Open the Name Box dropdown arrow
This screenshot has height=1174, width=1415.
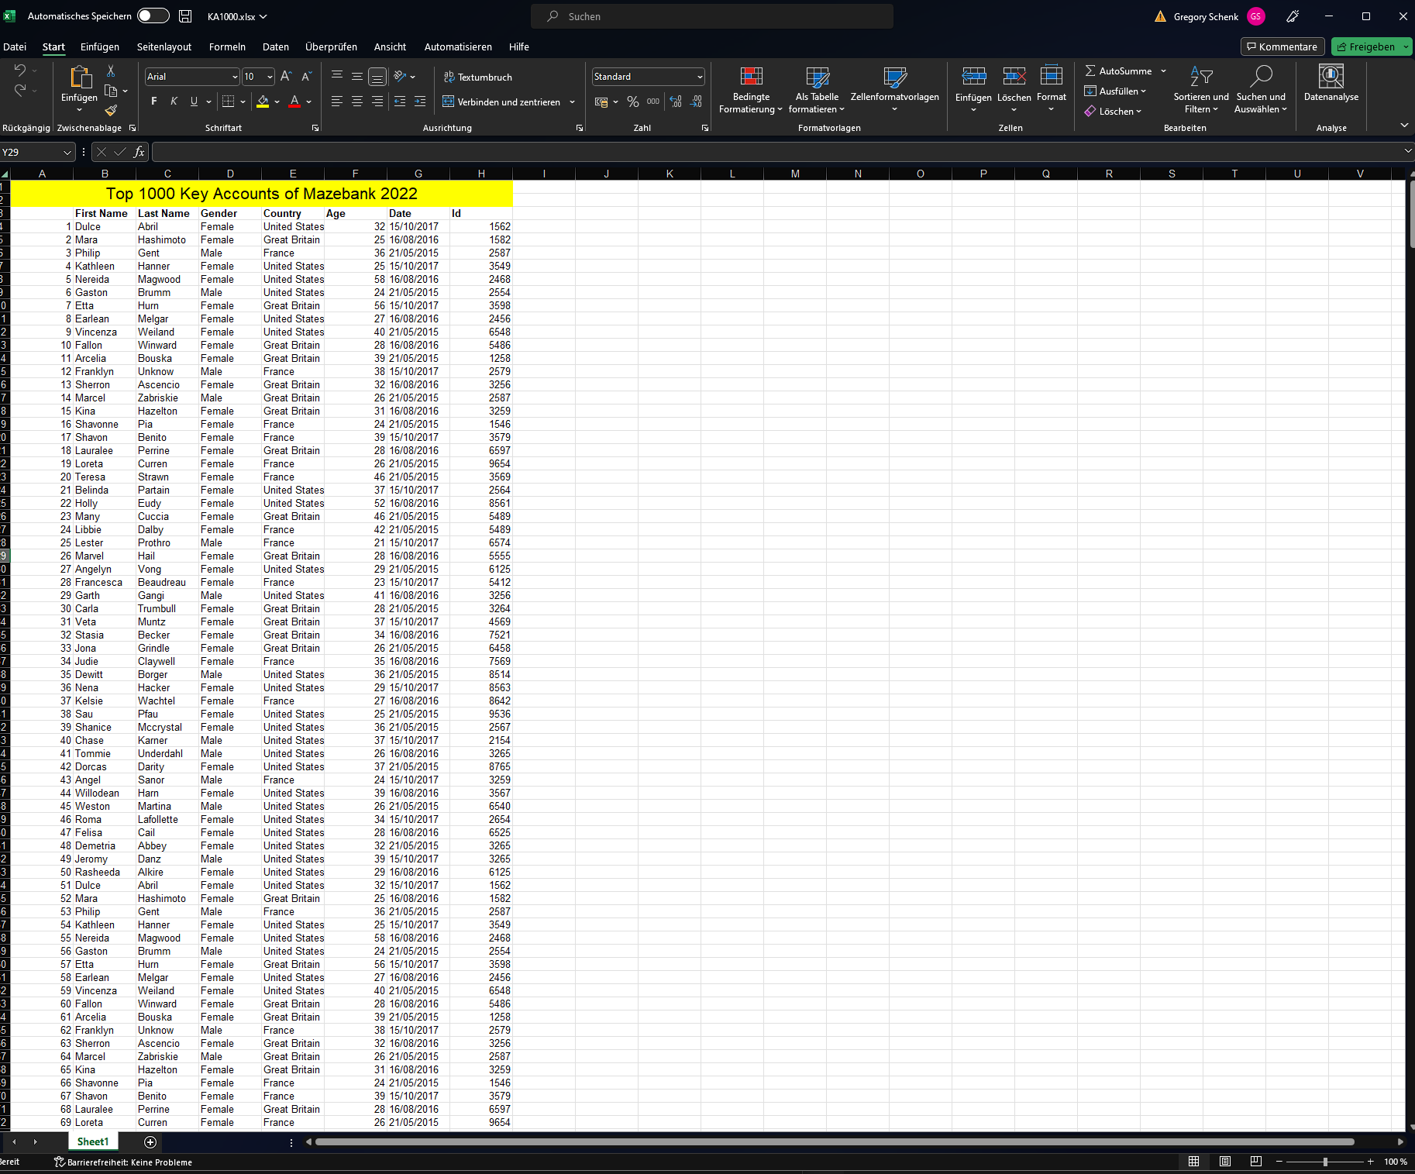[x=67, y=153]
